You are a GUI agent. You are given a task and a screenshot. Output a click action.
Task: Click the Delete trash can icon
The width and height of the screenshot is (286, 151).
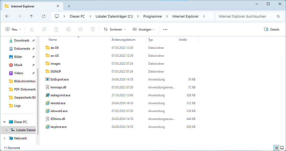tap(93, 30)
